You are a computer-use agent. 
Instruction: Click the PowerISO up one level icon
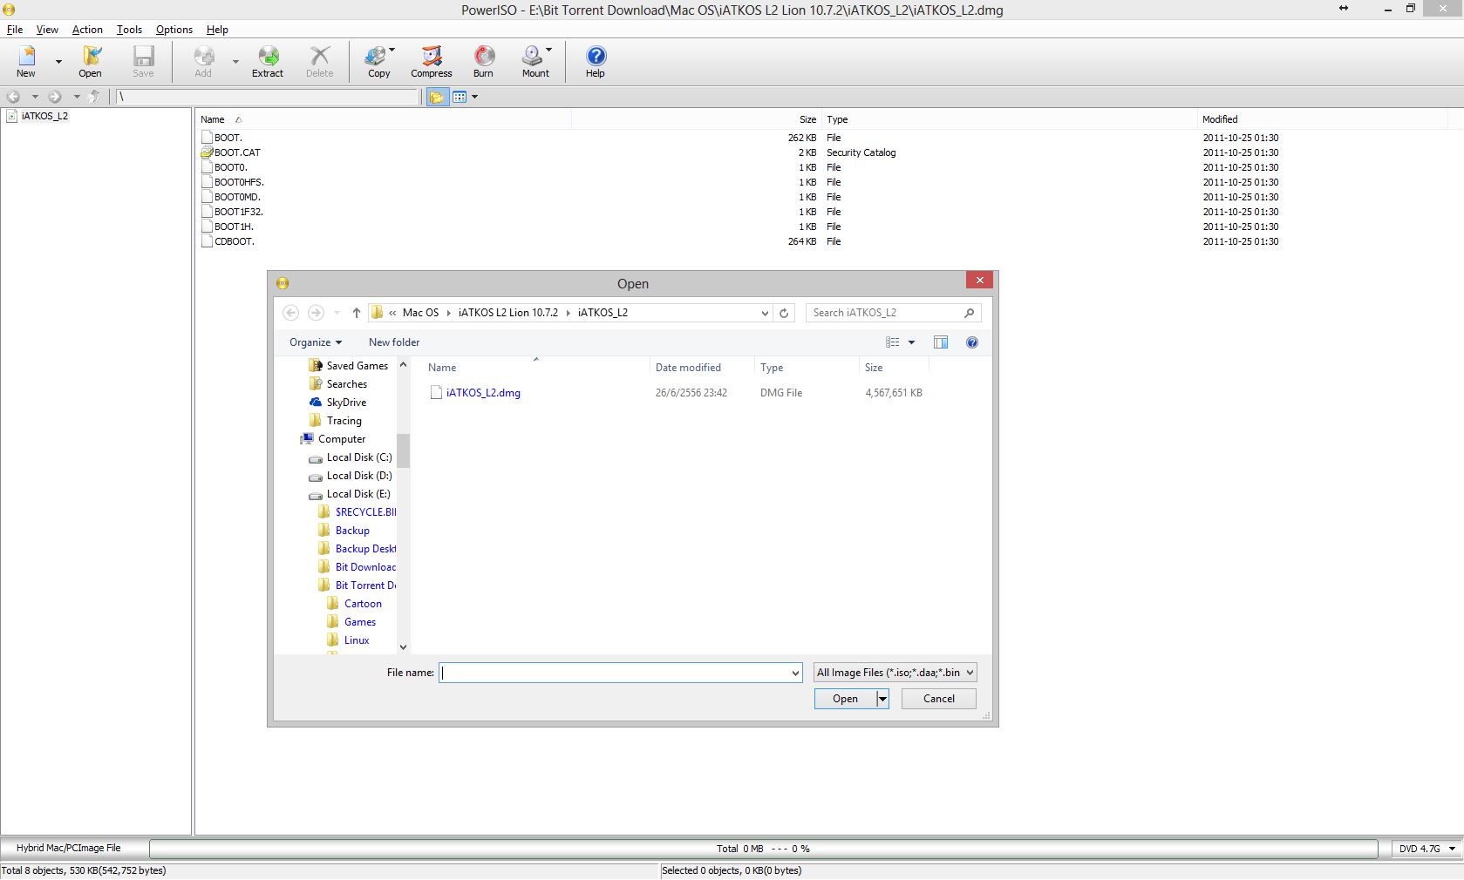94,97
